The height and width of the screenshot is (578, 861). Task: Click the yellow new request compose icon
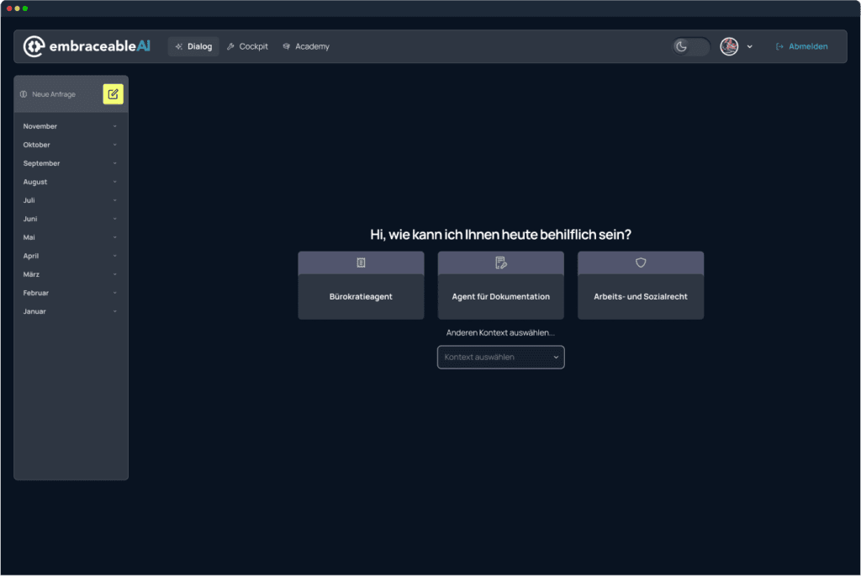(x=113, y=94)
